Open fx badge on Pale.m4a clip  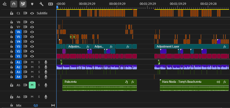coord(133,82)
